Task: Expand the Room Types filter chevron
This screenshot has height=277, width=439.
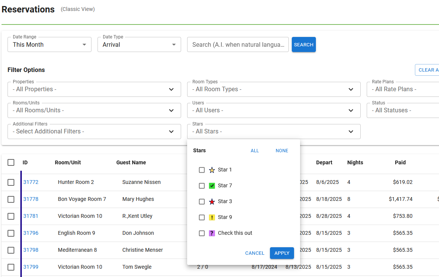Action: coord(351,89)
